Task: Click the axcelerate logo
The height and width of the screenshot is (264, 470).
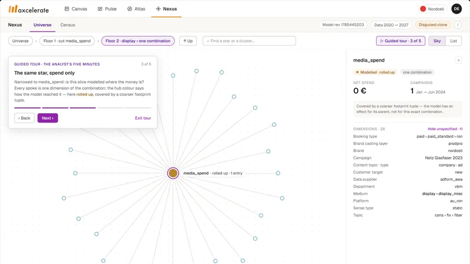Action: (28, 9)
